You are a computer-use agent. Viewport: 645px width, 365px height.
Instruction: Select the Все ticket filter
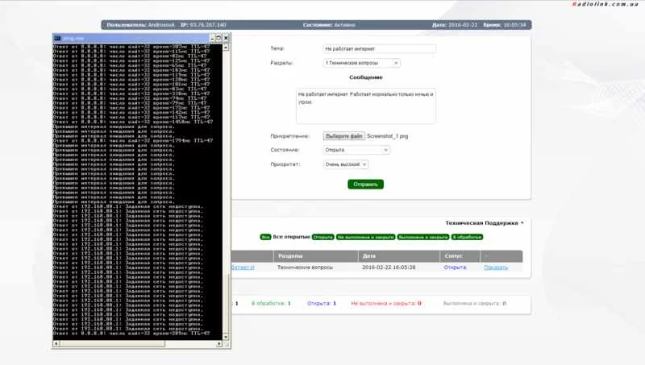[x=265, y=237]
